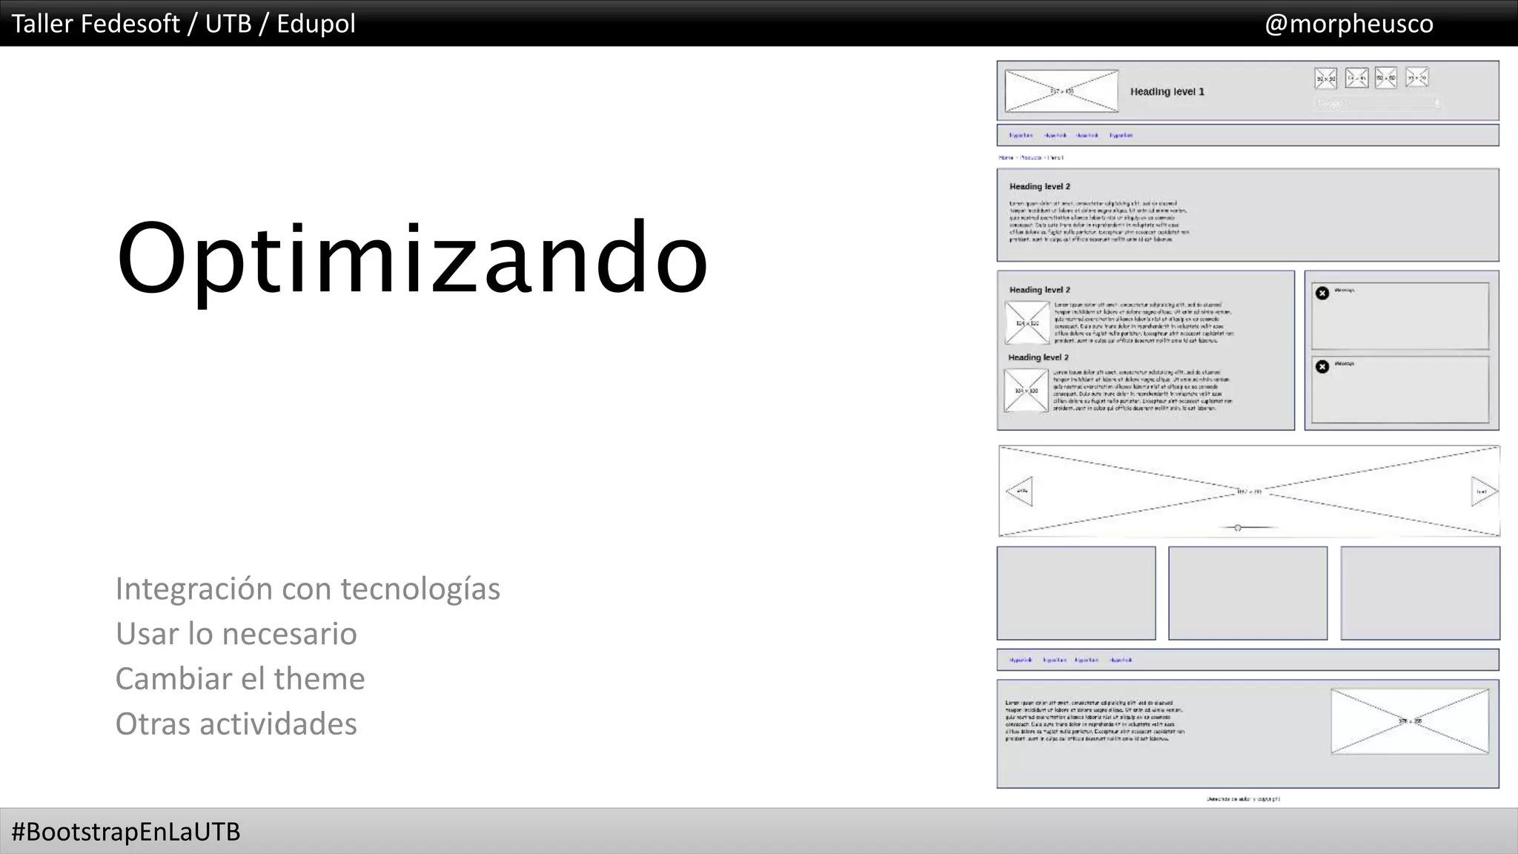The image size is (1518, 854).
Task: Click the carousel slider handle in the wireframe
Action: tap(1238, 528)
